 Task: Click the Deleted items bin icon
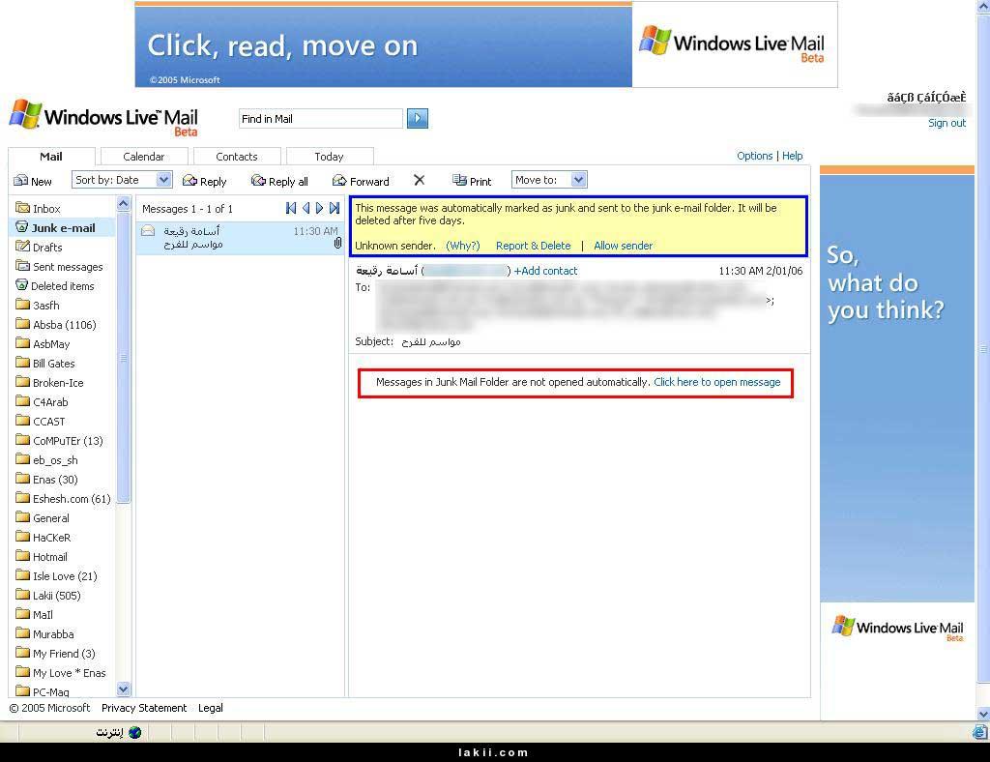[x=22, y=284]
